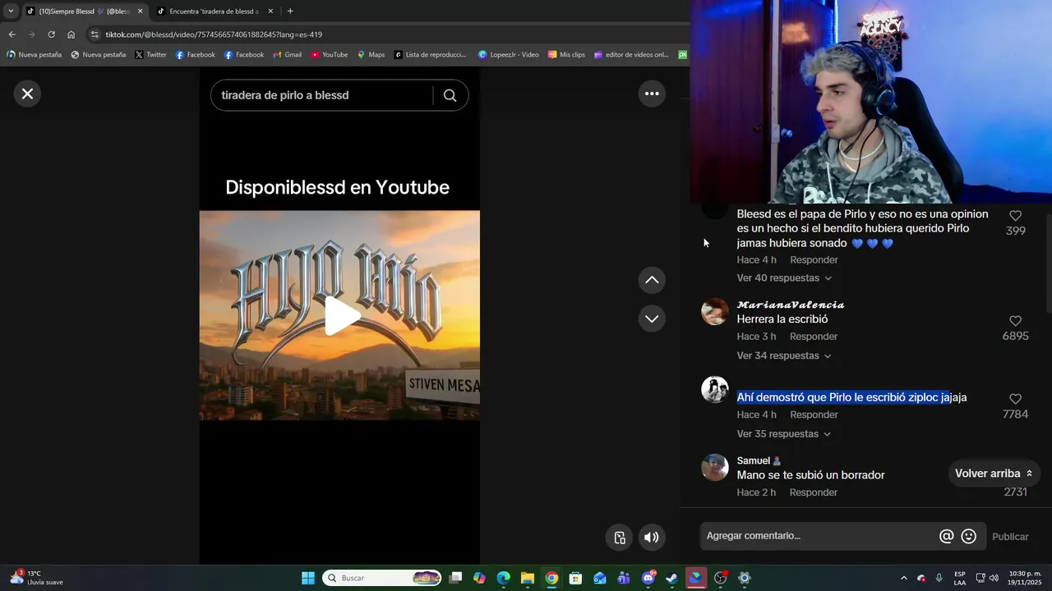Open Task View from the taskbar
The height and width of the screenshot is (591, 1052).
[x=456, y=578]
